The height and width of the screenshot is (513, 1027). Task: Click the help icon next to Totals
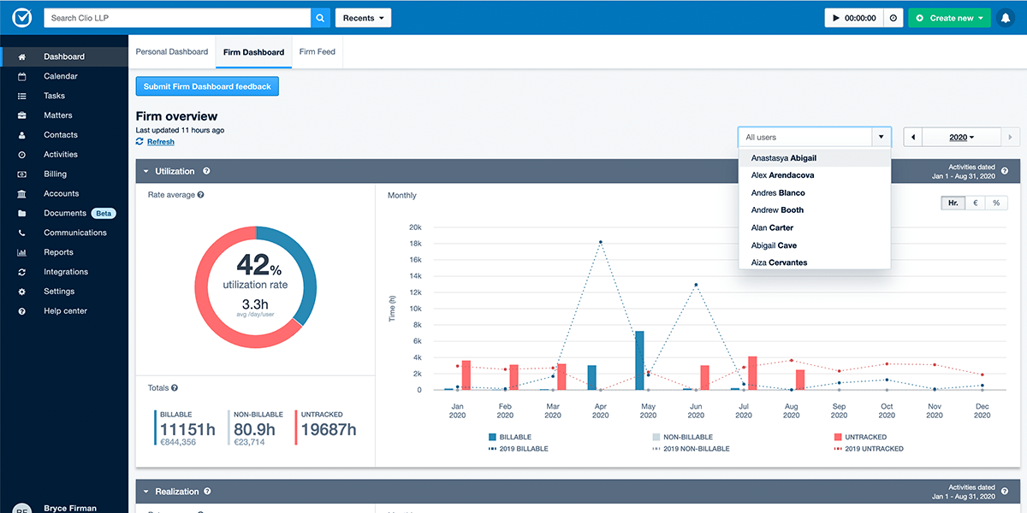coord(175,388)
